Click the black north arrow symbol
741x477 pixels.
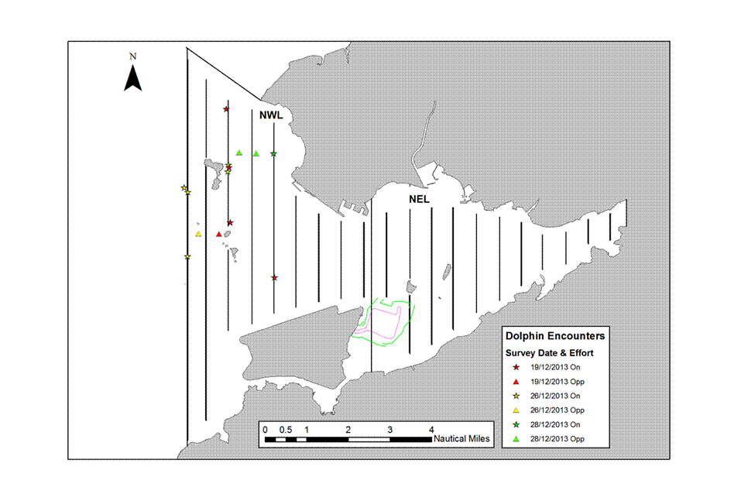tap(133, 78)
